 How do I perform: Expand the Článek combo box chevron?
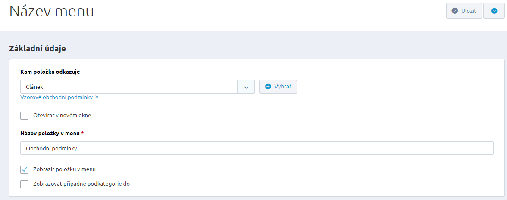coord(246,87)
